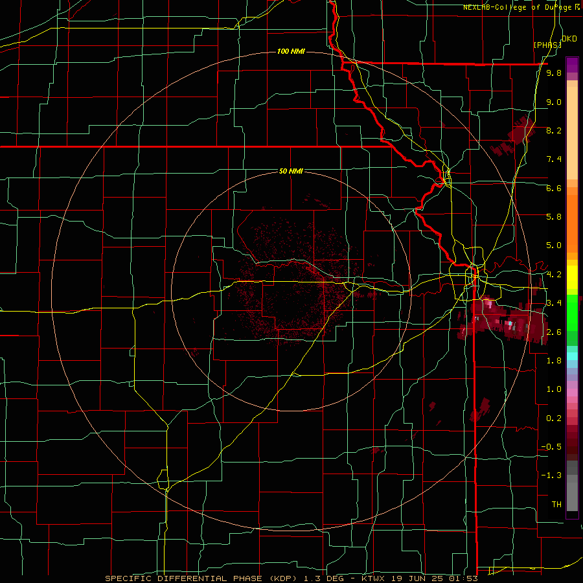
Task: Pick the purple swatch atop the color bar
Action: click(x=572, y=65)
